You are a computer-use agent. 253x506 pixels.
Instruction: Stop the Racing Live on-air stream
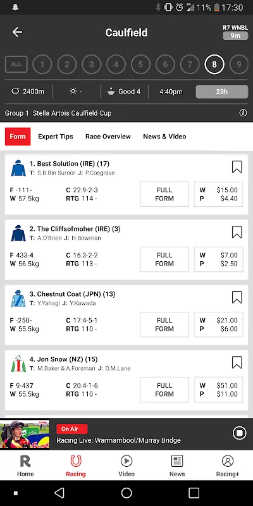(x=240, y=433)
